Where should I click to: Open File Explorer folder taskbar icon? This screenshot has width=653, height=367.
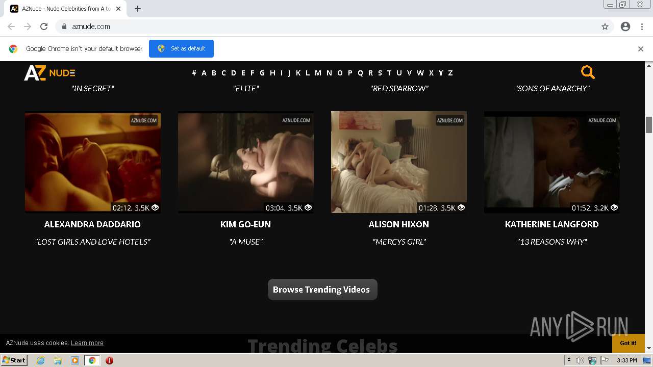click(58, 360)
